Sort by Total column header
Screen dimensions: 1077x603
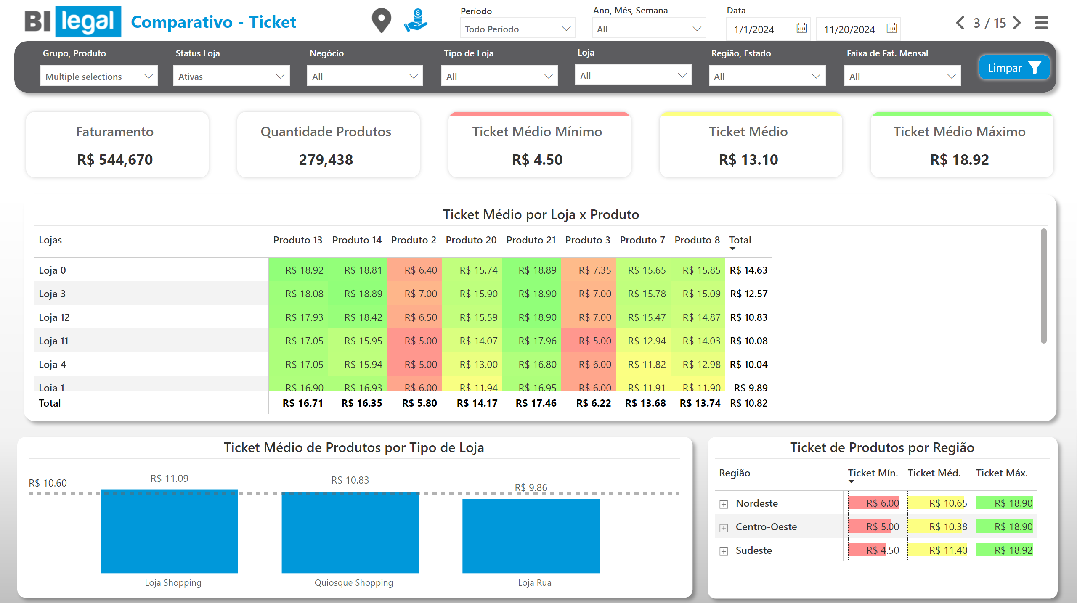click(740, 240)
